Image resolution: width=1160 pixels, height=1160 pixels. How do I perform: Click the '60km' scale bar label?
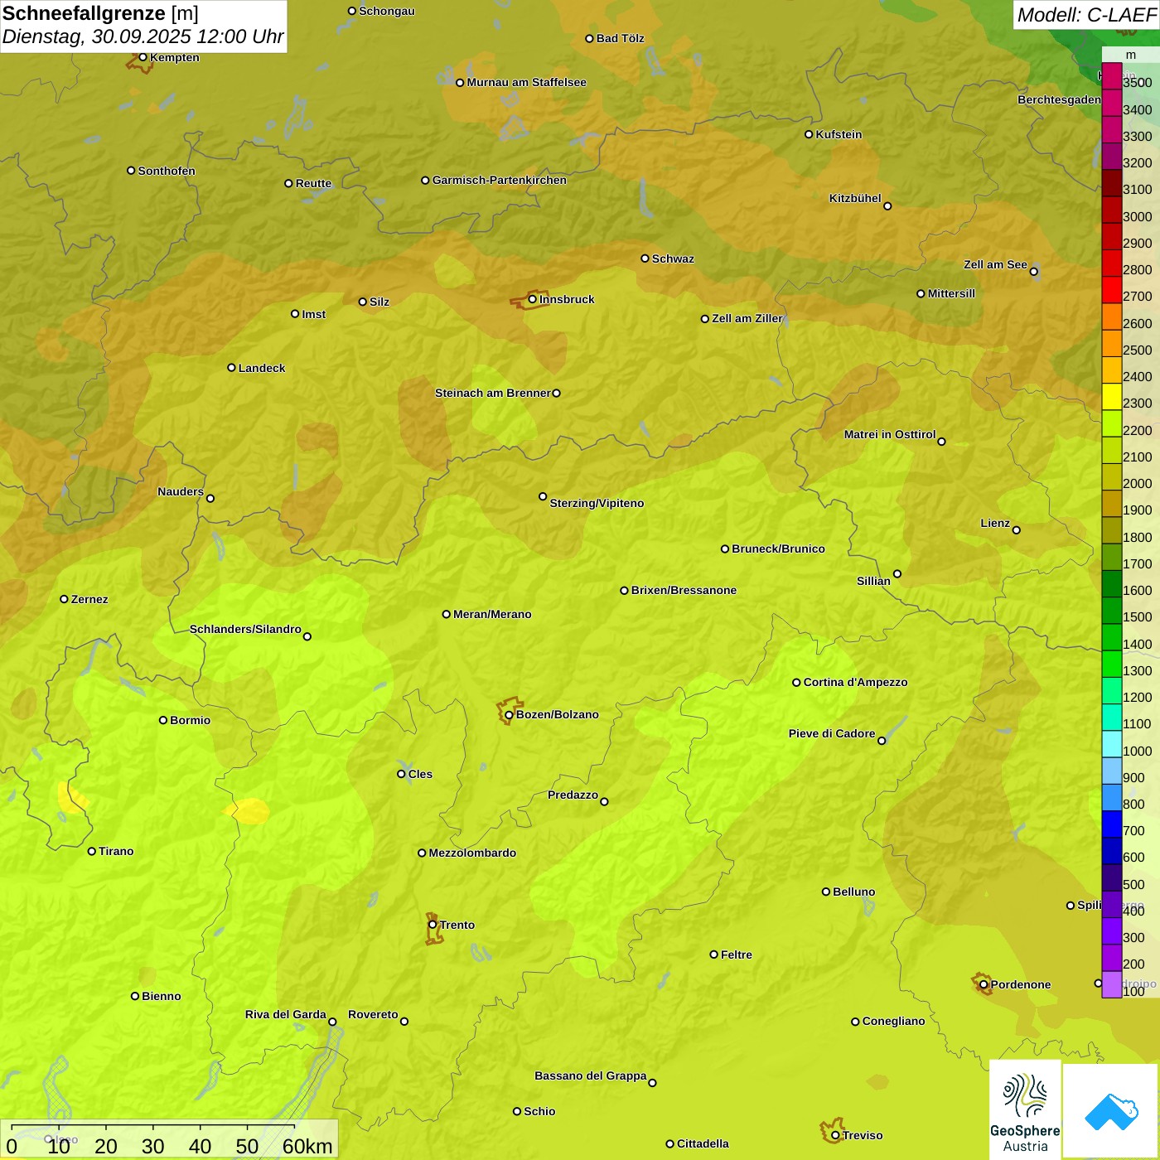(307, 1146)
